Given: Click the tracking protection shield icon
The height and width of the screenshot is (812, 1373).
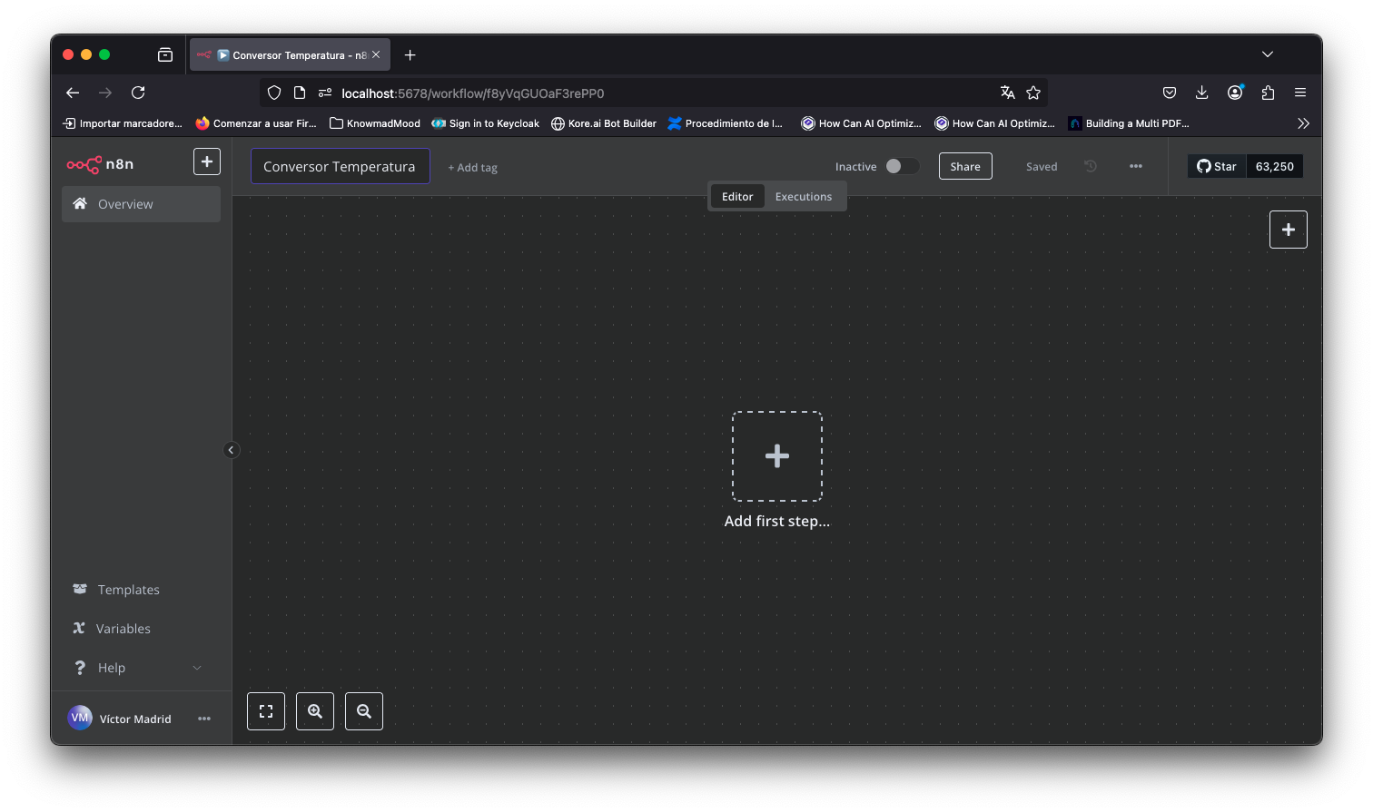Looking at the screenshot, I should pos(274,93).
